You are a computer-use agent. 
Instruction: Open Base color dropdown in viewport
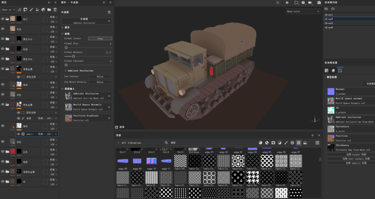303,11
